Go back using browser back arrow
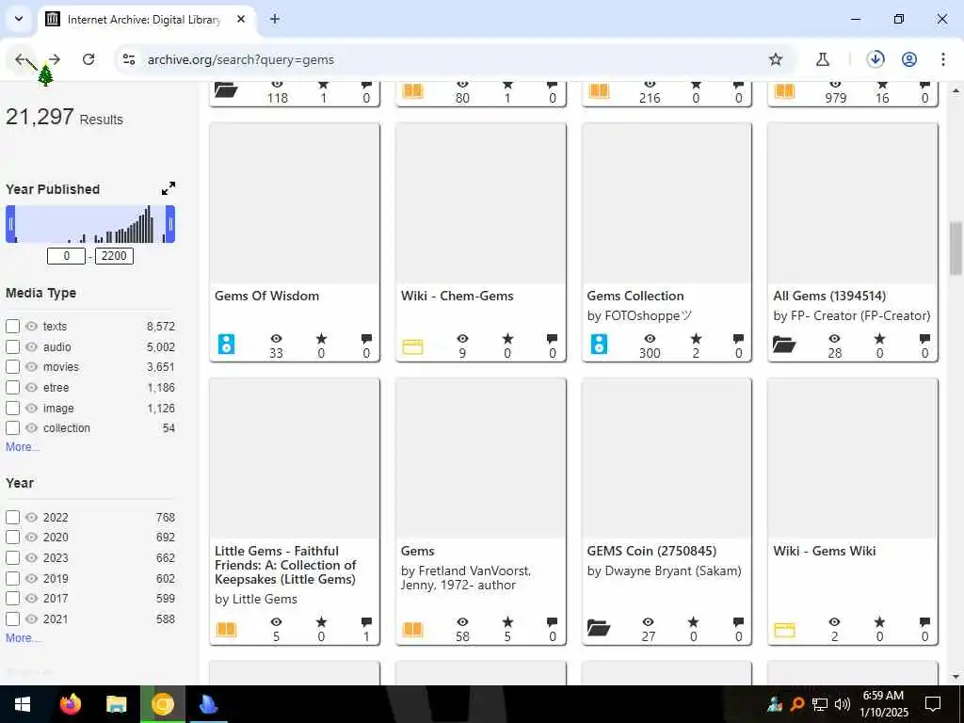Viewport: 964px width, 723px height. 21,59
